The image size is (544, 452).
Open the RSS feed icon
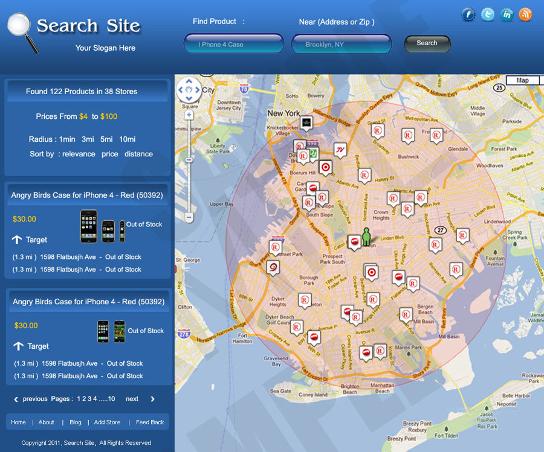click(525, 15)
